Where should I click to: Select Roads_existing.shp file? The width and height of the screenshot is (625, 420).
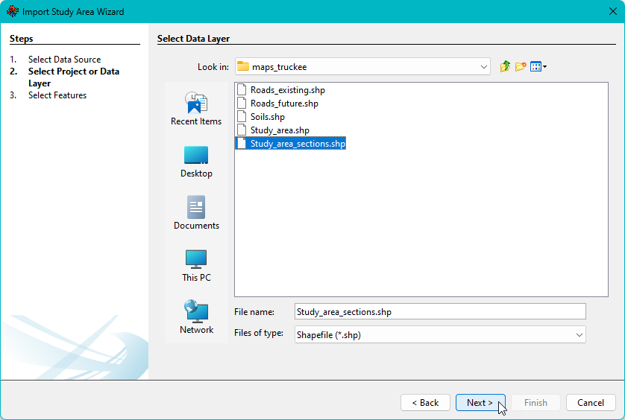pos(287,90)
